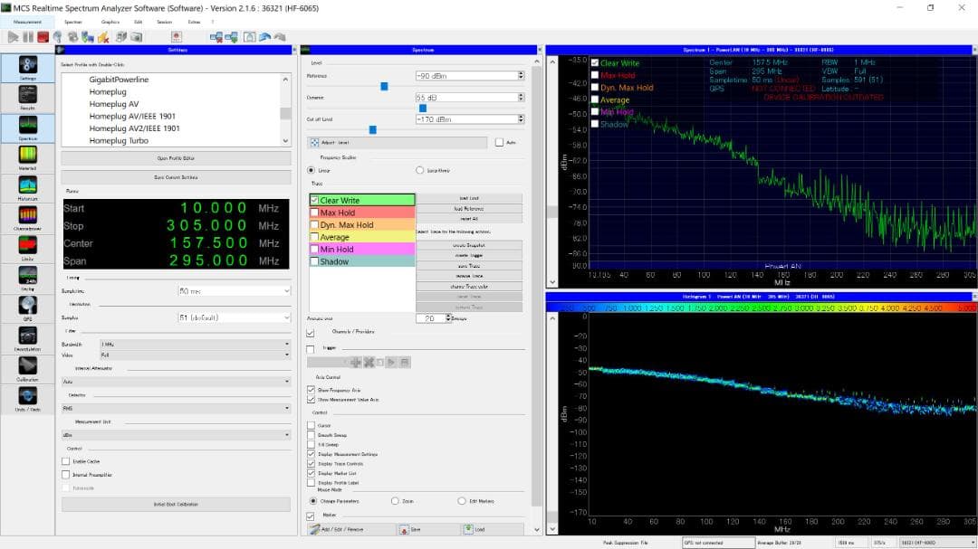This screenshot has height=549, width=978.
Task: Select the Zoom mouse mode radio button
Action: pyautogui.click(x=396, y=500)
